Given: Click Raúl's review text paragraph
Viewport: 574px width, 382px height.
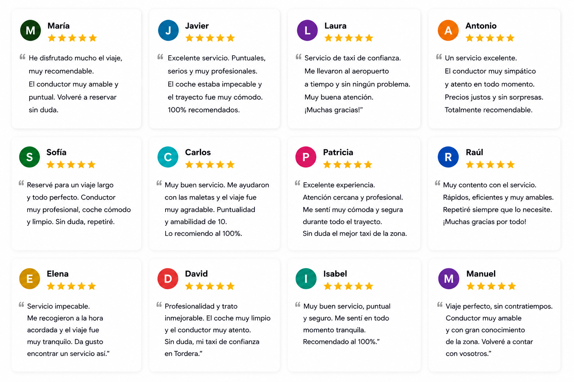Looking at the screenshot, I should pos(498,203).
